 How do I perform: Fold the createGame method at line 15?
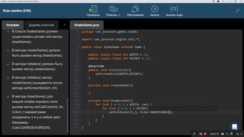79,85
